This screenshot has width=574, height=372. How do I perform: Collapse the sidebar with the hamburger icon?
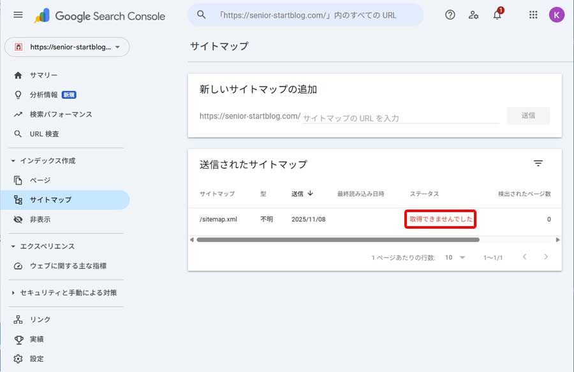(18, 15)
